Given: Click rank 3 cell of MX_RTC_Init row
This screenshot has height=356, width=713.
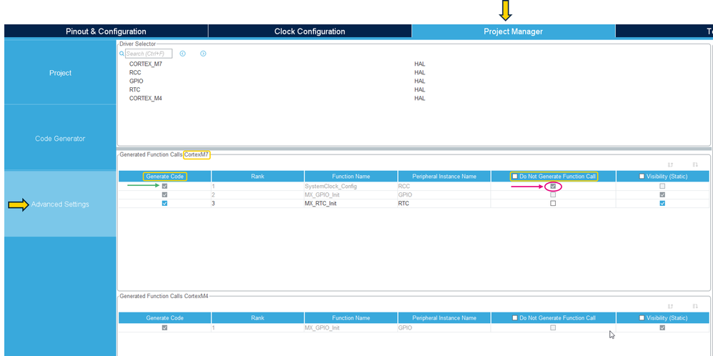Looking at the screenshot, I should pos(258,204).
